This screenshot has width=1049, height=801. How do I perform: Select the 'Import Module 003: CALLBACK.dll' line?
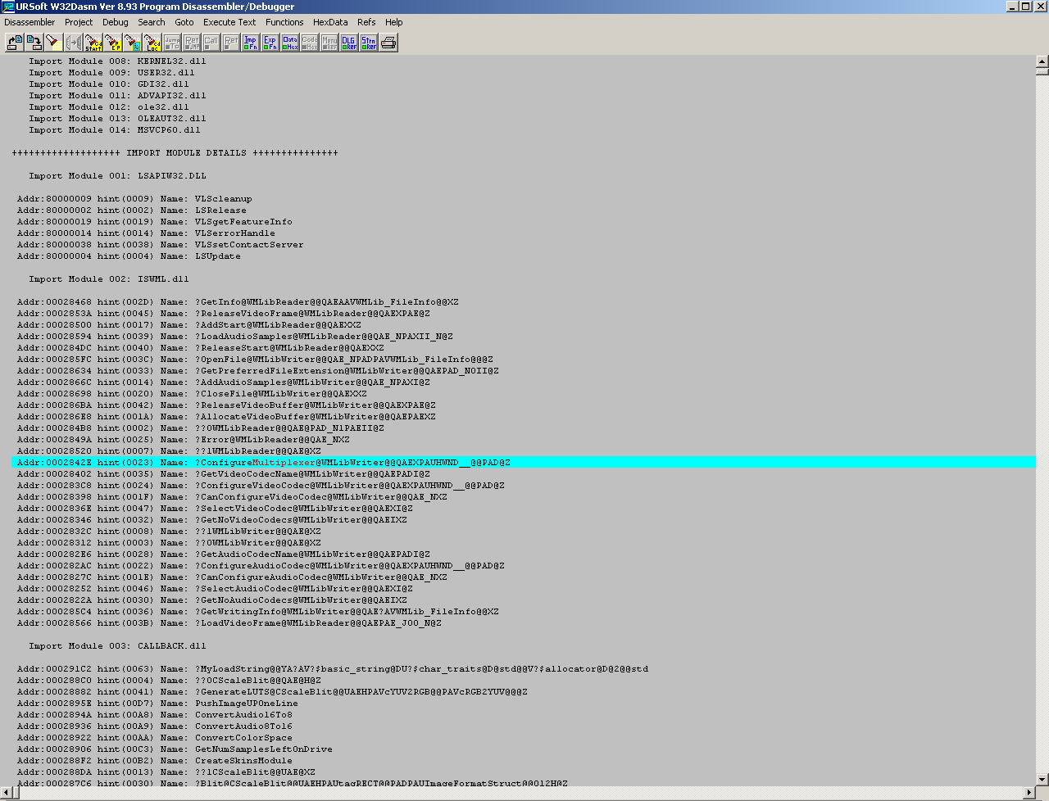[117, 646]
